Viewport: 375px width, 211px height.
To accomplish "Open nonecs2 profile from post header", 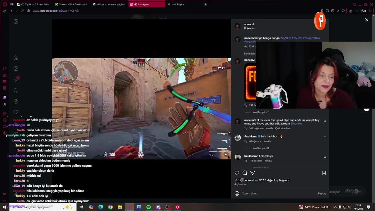I will [x=249, y=24].
